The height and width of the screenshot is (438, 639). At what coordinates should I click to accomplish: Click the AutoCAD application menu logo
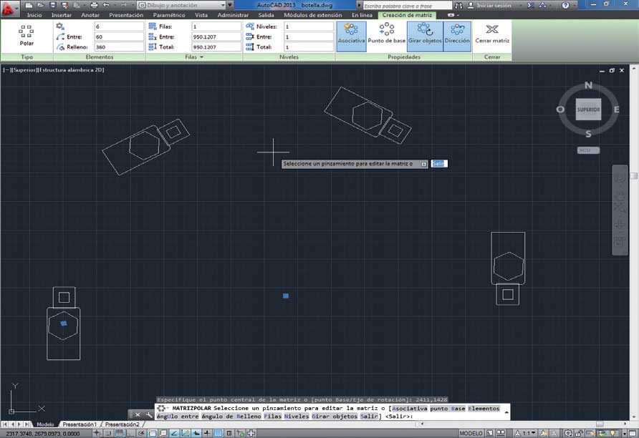[8, 8]
